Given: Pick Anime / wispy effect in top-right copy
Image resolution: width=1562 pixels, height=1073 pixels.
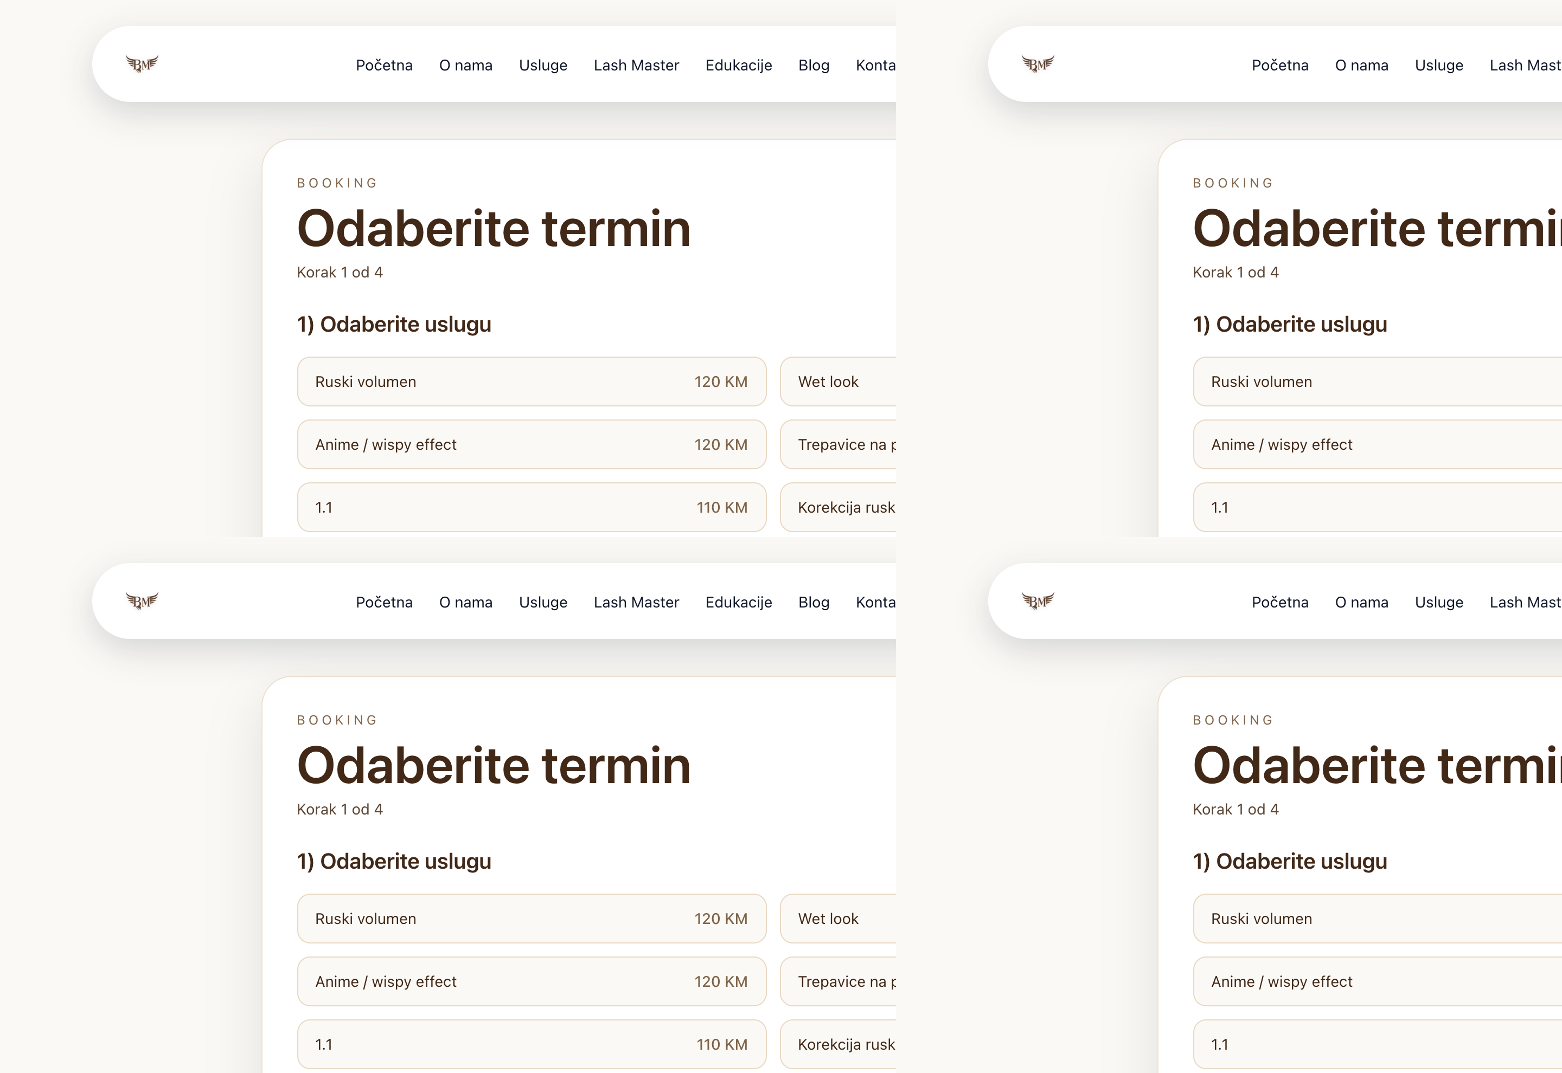Looking at the screenshot, I should click(1378, 444).
